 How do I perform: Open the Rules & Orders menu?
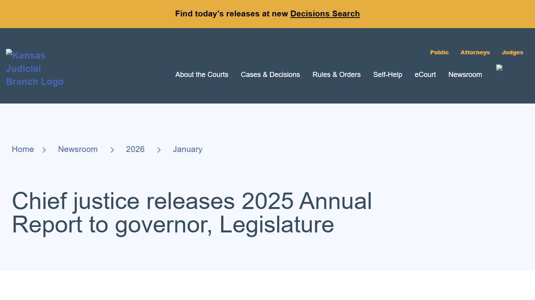[336, 75]
